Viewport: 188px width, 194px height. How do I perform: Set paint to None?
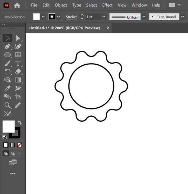tap(19, 145)
